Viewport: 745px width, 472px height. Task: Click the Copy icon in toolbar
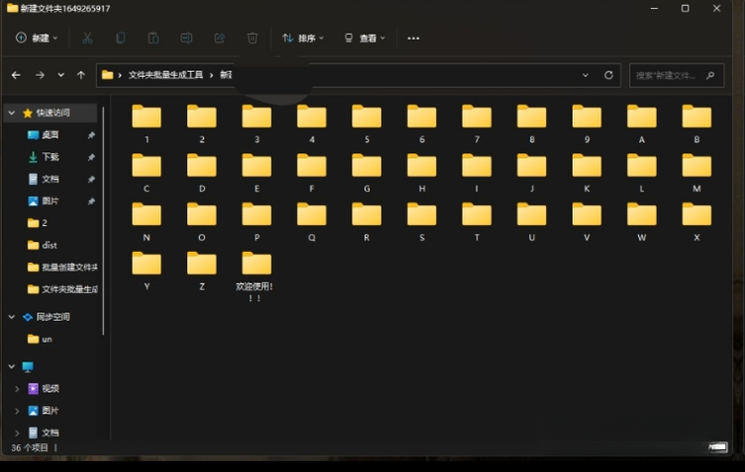coord(120,38)
